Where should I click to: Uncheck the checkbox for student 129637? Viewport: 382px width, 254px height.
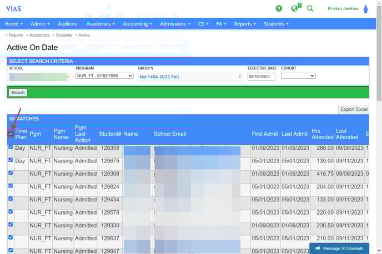(x=11, y=237)
